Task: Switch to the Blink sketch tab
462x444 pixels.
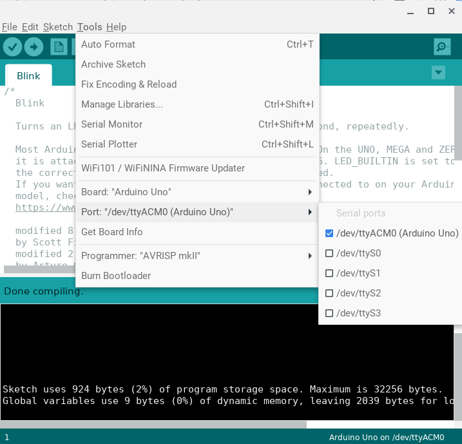Action: coord(28,76)
